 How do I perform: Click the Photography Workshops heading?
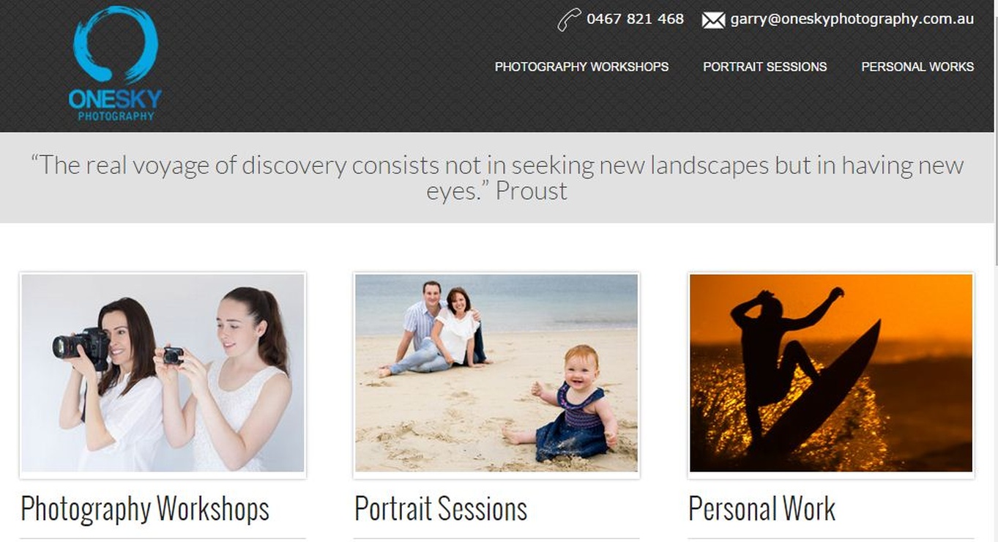pos(145,510)
